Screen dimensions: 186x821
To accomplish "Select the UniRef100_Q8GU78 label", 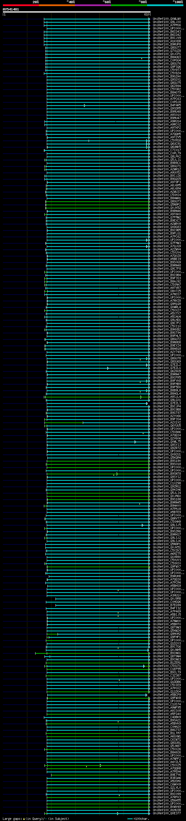I will click(167, 359).
